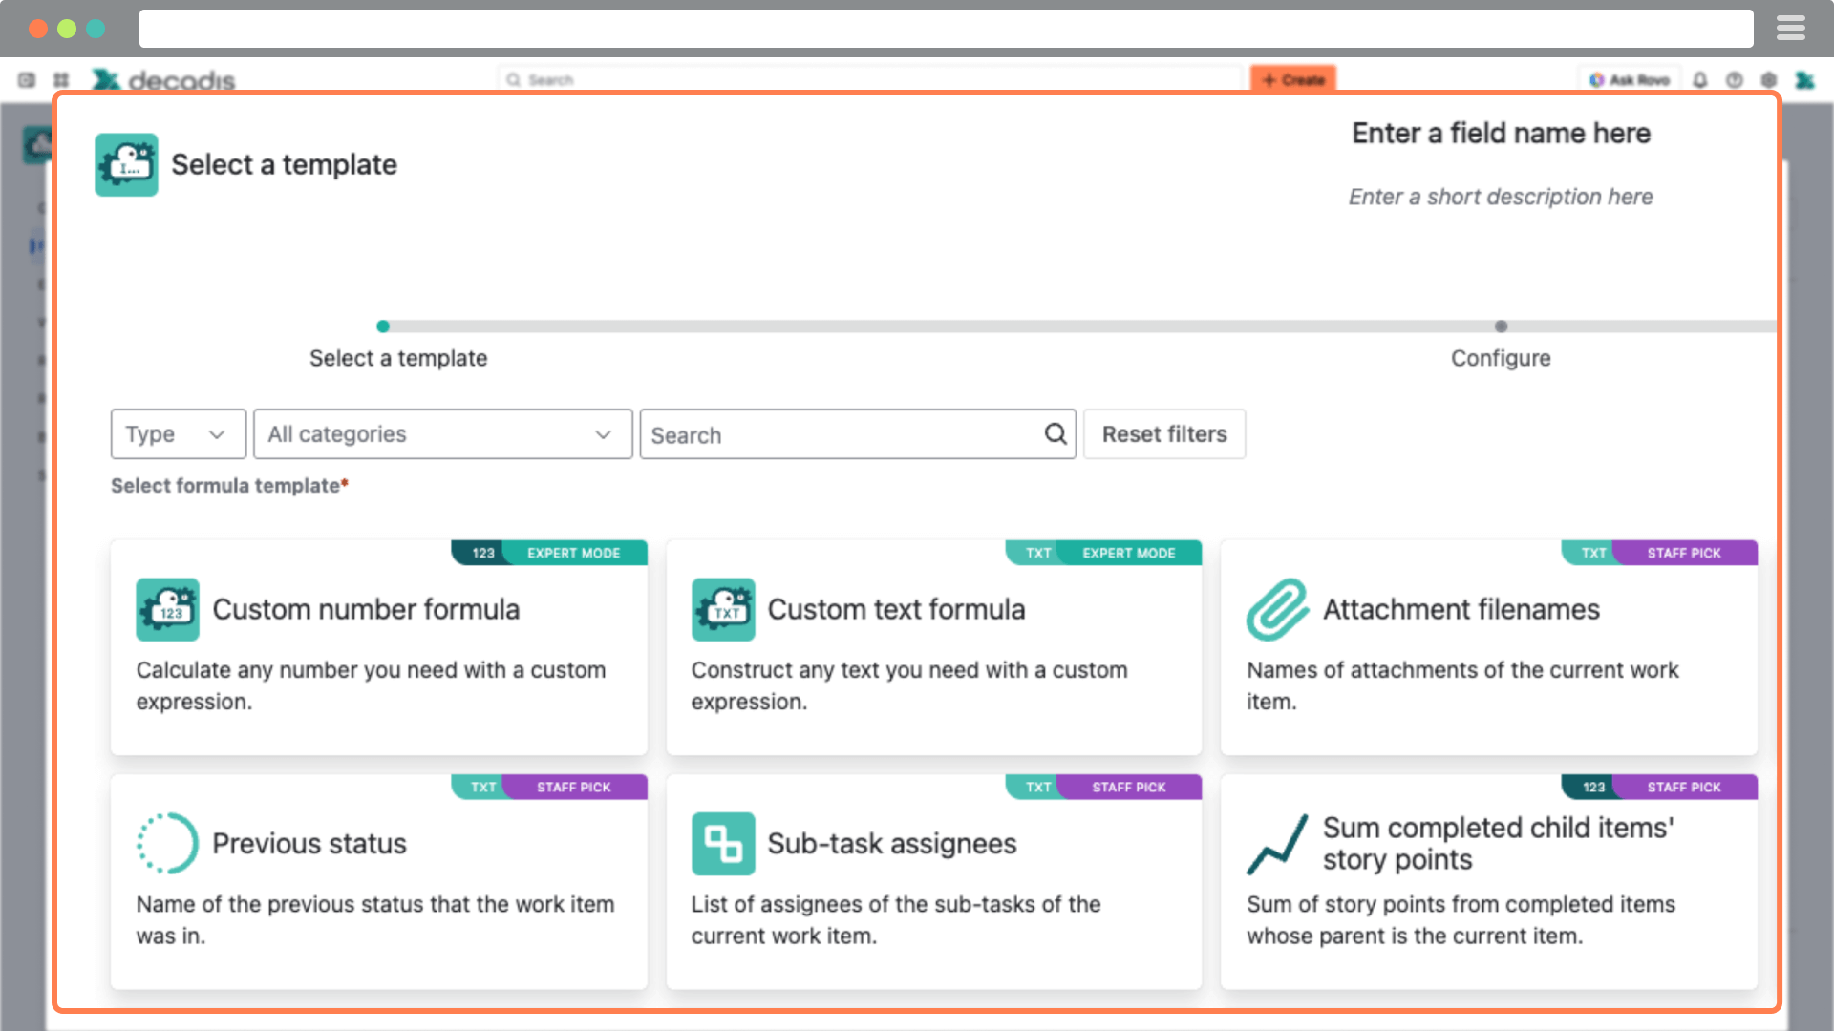Click the Enter a short description field
The width and height of the screenshot is (1834, 1031).
point(1501,197)
